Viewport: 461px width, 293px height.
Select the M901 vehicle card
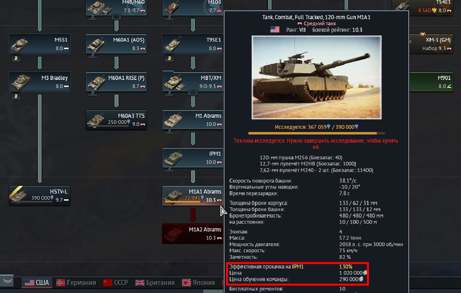point(431,82)
